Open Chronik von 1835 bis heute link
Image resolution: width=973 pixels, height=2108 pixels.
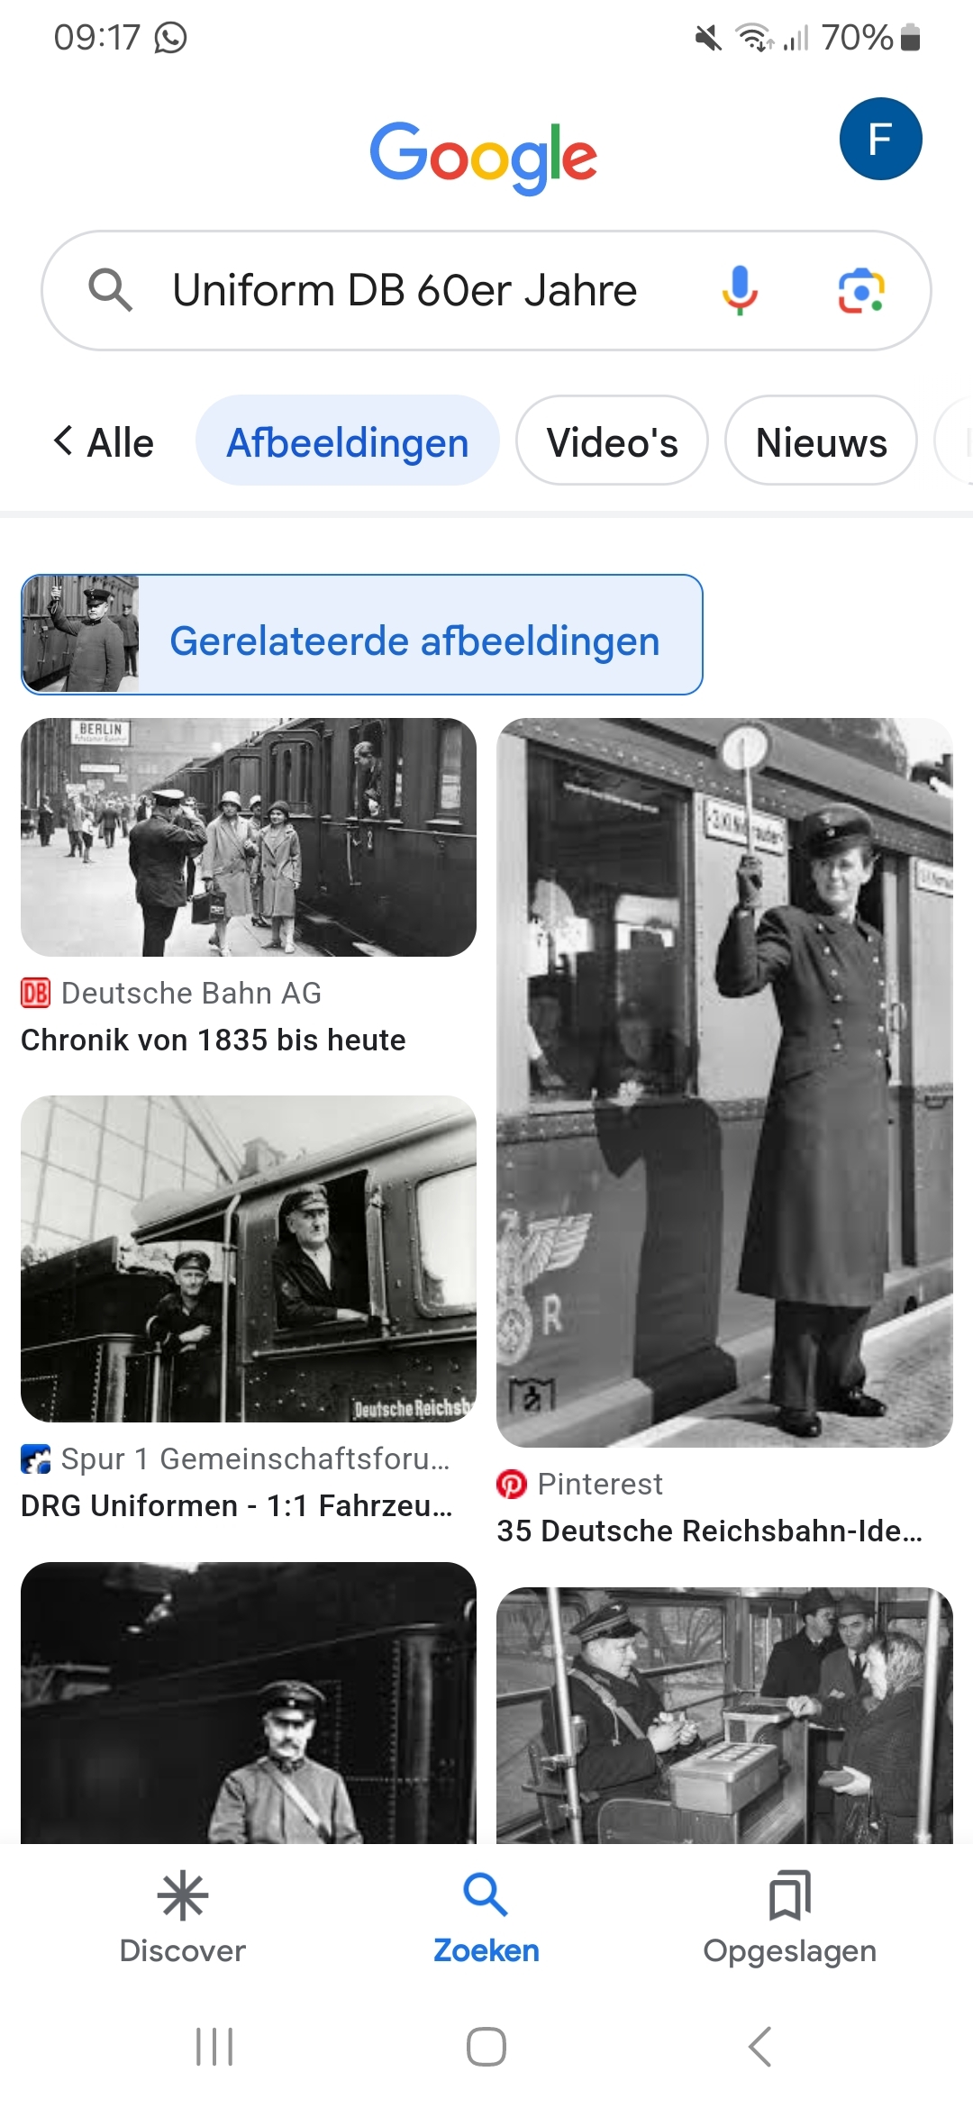(214, 1040)
